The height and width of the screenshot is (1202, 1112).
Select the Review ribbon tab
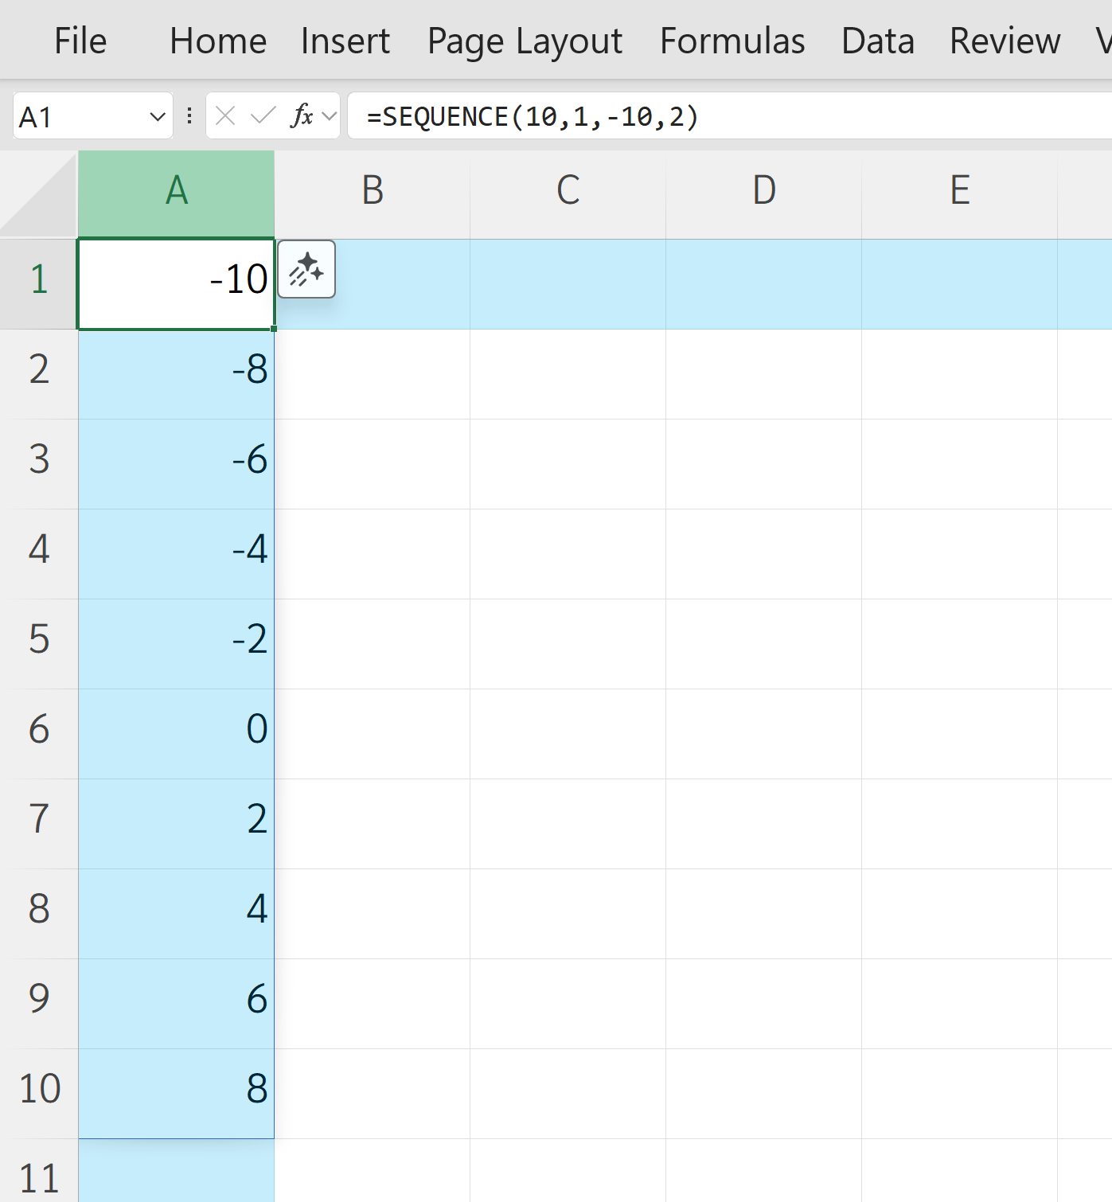tap(1004, 40)
